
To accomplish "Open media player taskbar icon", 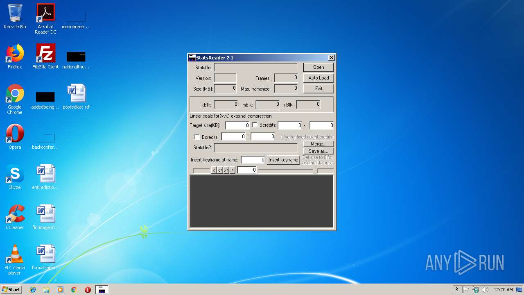I will point(60,290).
